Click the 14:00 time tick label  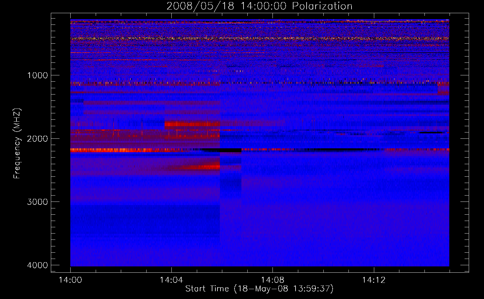[x=70, y=280]
